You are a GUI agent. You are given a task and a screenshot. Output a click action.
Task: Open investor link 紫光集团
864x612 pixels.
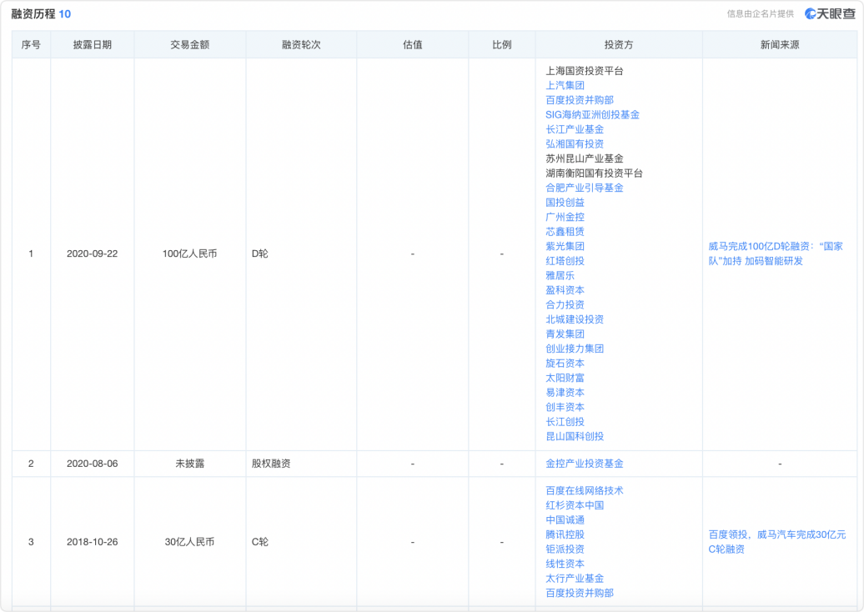tap(565, 246)
